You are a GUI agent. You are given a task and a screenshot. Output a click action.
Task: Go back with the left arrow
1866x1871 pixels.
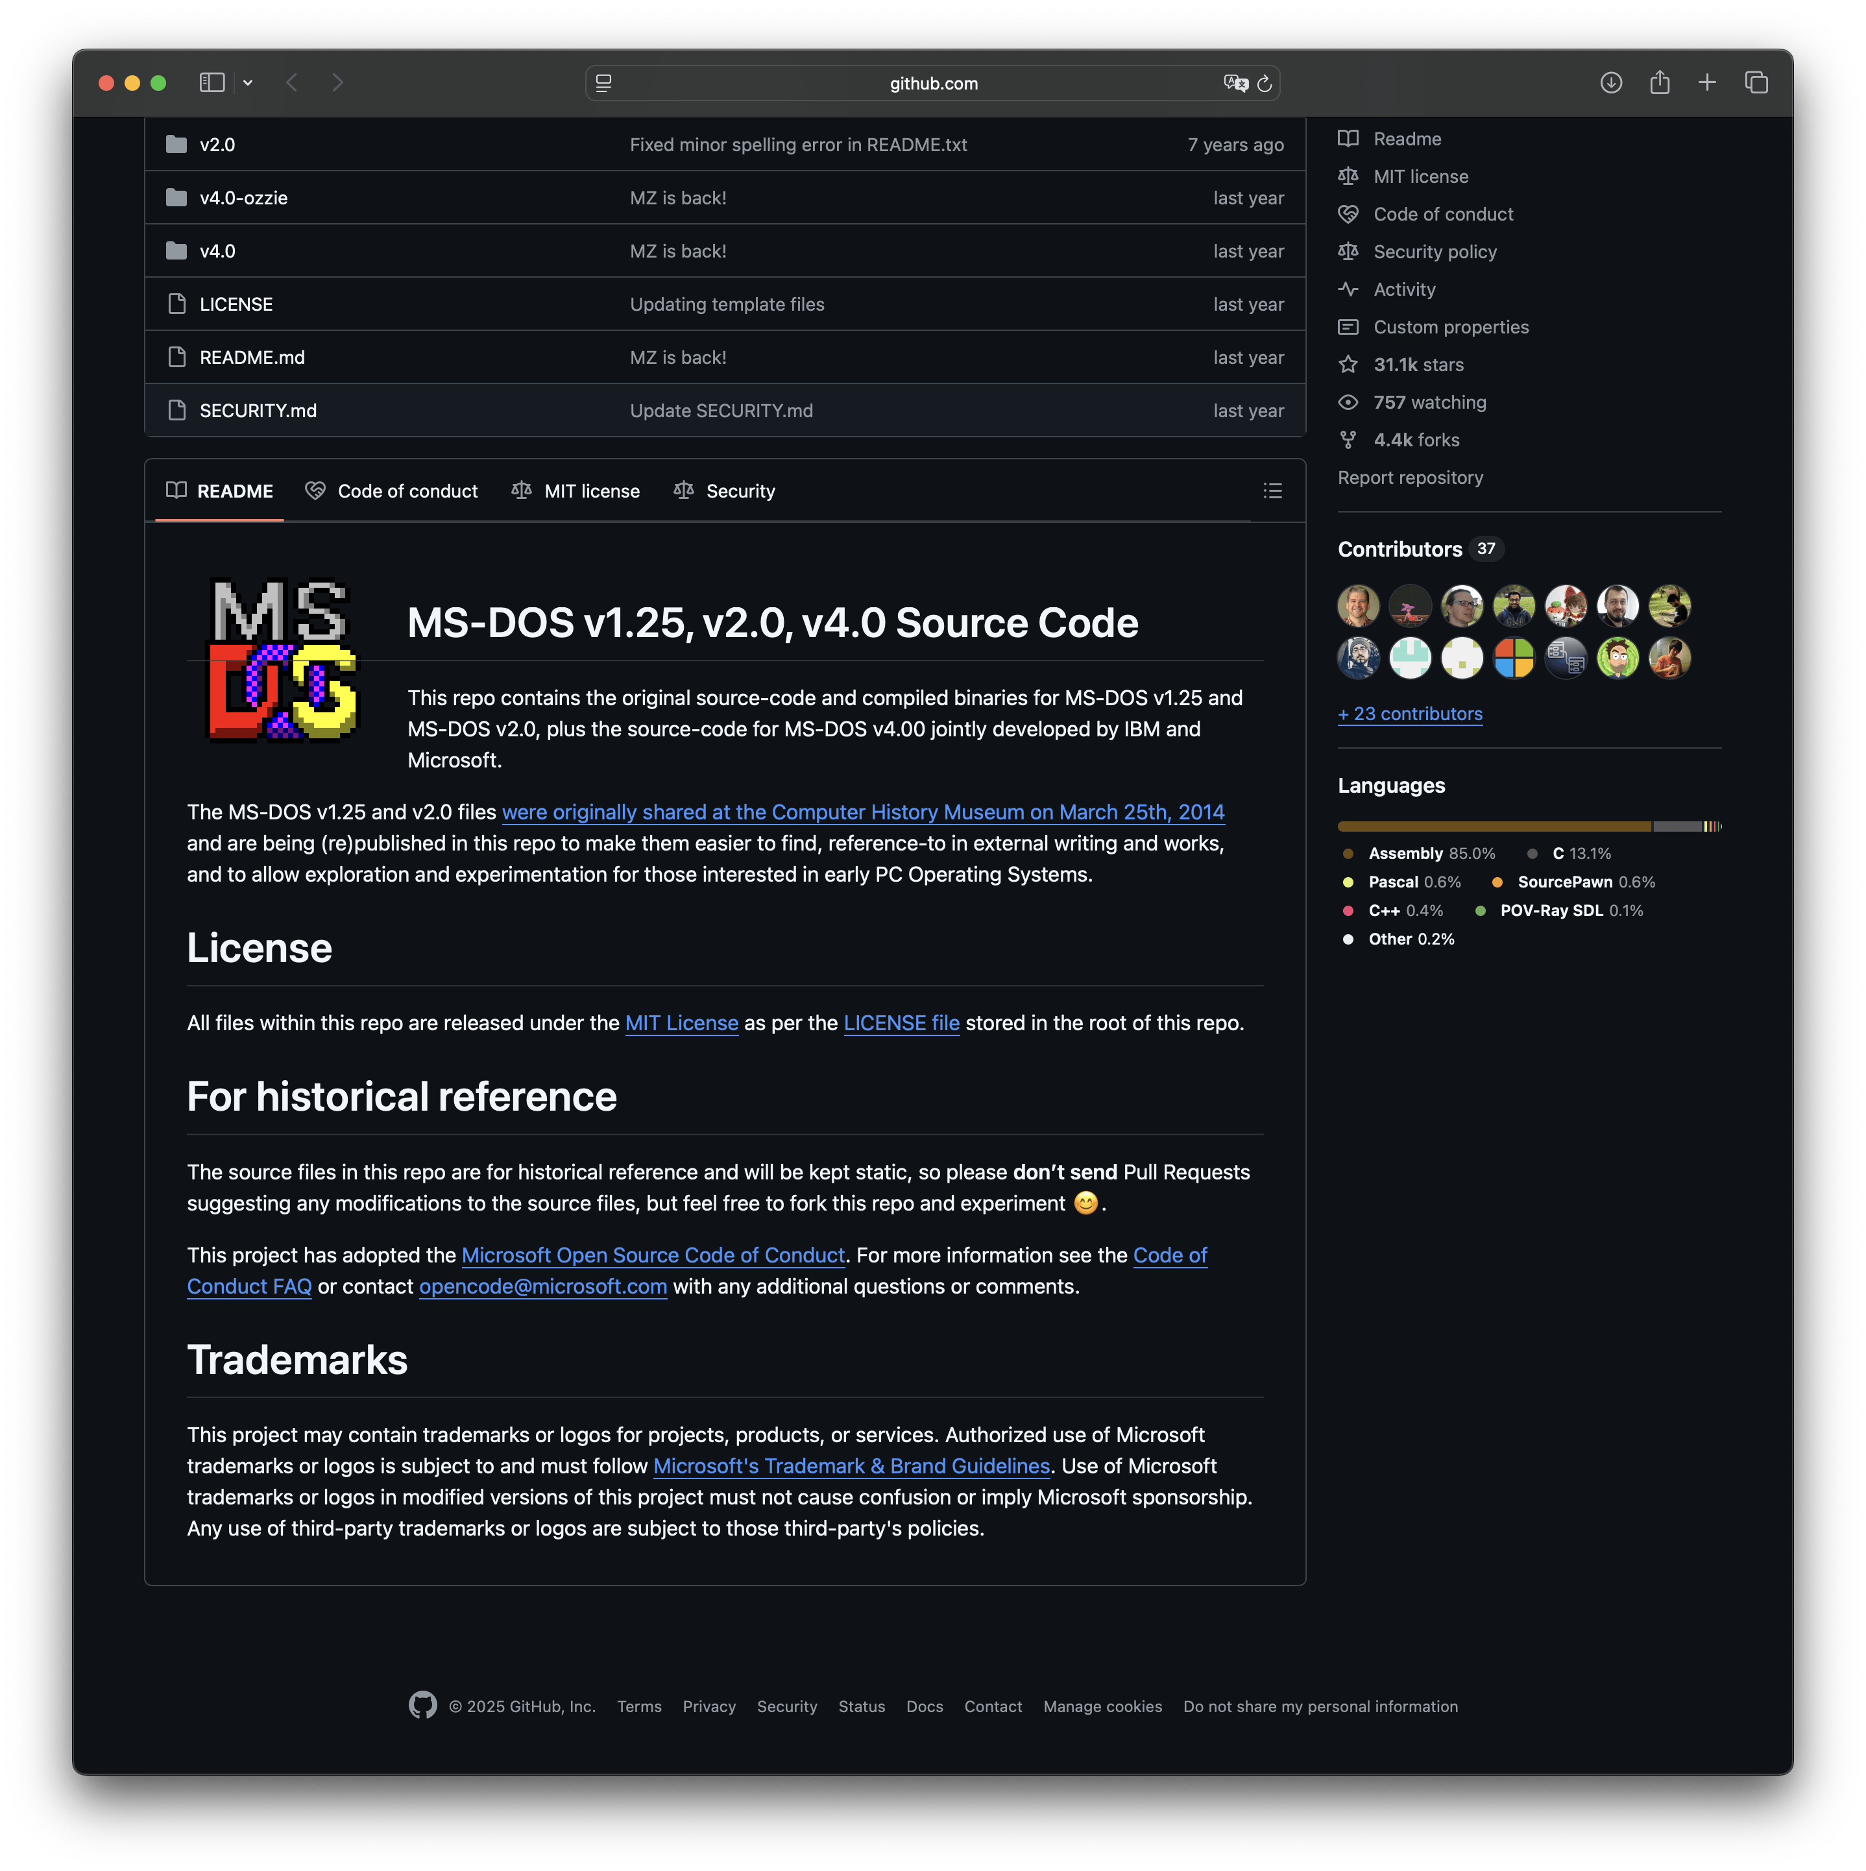(x=291, y=83)
